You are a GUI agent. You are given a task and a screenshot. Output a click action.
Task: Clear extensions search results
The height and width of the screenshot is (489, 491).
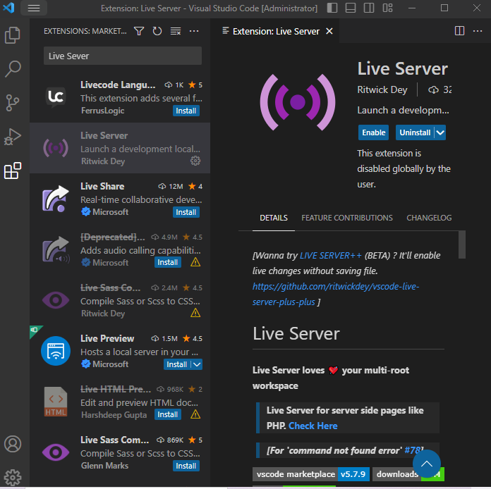(x=176, y=31)
